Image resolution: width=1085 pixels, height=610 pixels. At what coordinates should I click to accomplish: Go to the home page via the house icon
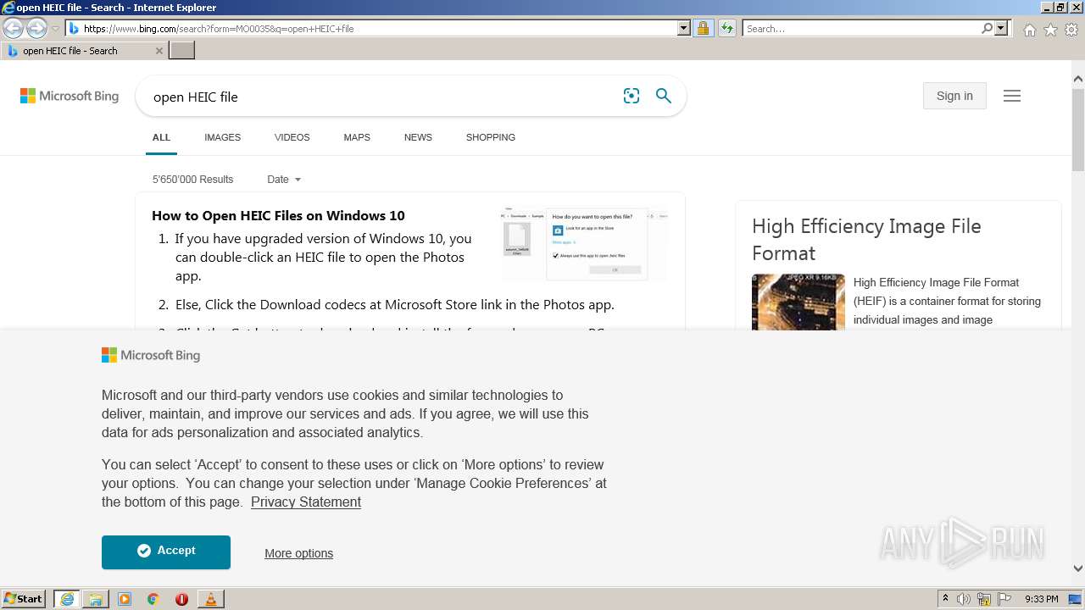[1029, 30]
